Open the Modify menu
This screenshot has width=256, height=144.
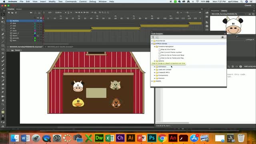click(x=52, y=2)
